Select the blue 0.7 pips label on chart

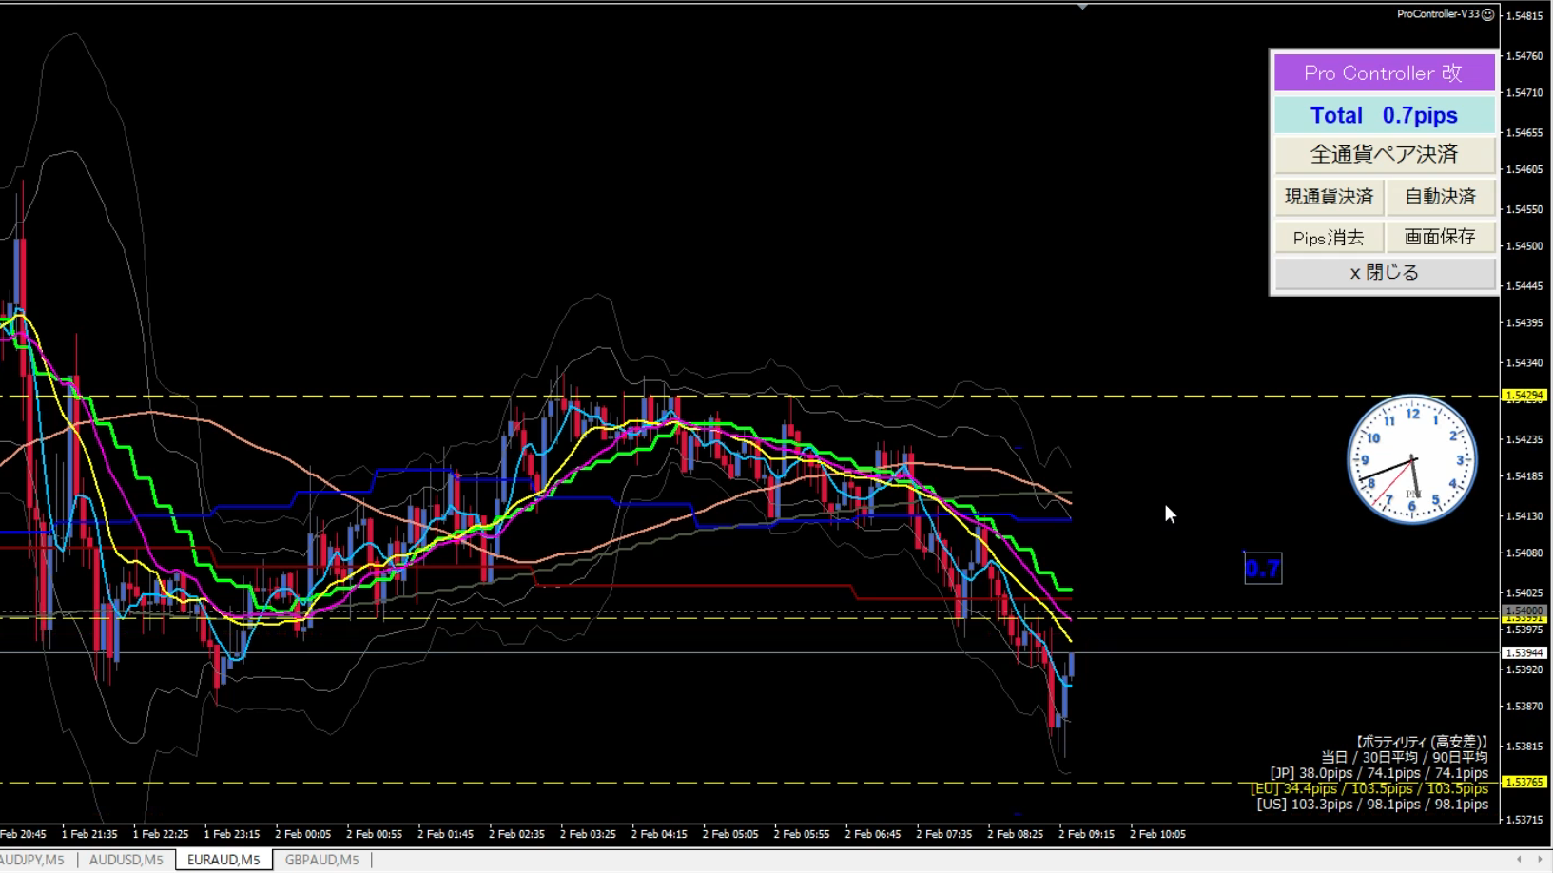[x=1263, y=569]
